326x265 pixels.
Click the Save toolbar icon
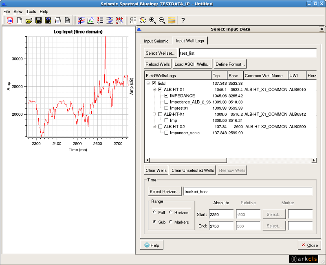click(38, 21)
